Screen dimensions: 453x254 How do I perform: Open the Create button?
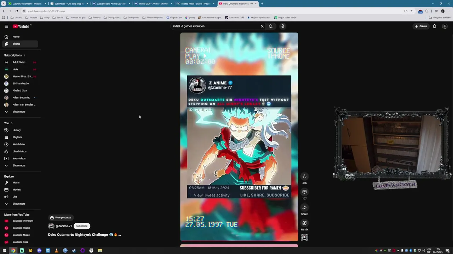pos(421,26)
